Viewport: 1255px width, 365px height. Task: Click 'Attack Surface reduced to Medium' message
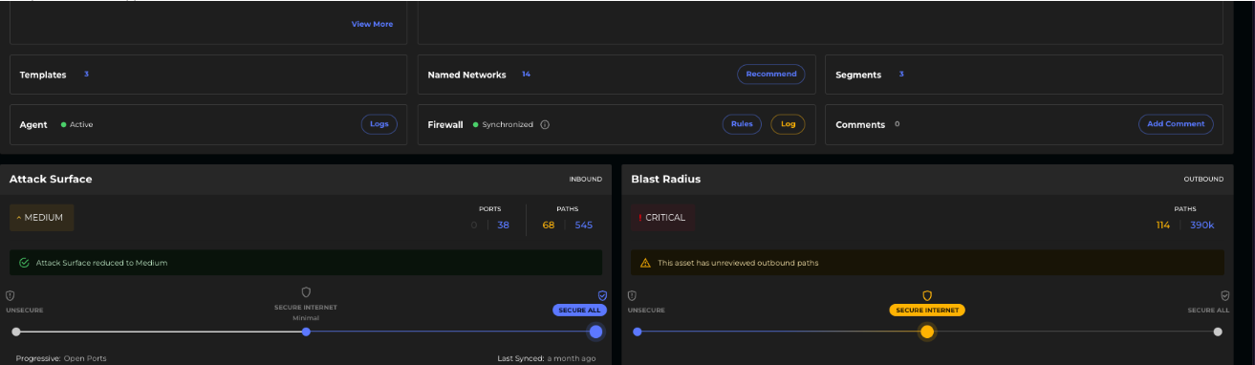(x=101, y=263)
